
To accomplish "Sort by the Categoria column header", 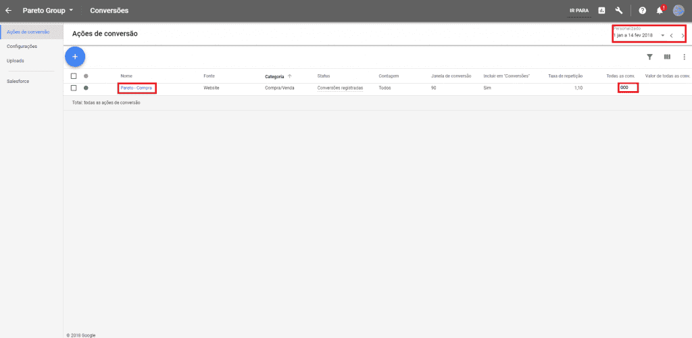I will [x=274, y=76].
